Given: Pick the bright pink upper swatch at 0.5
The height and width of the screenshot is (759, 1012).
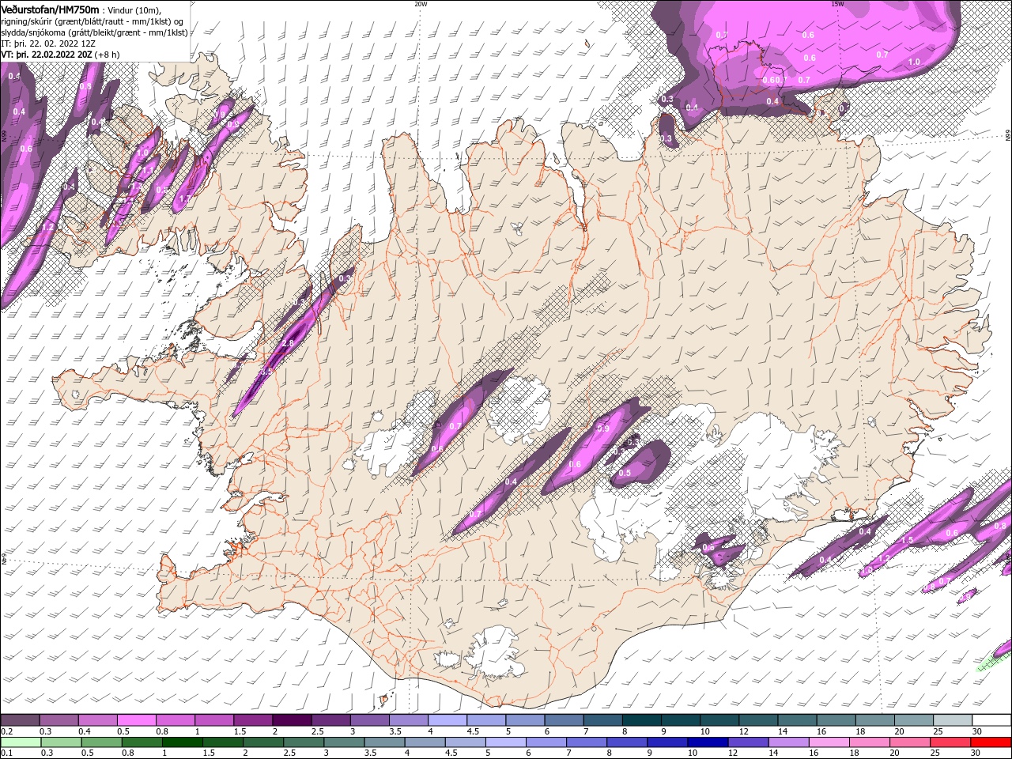Looking at the screenshot, I should [136, 720].
